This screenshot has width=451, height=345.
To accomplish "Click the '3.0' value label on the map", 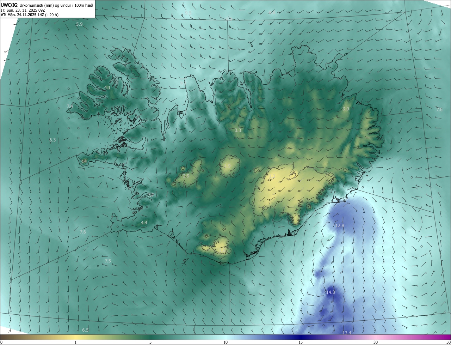I will coord(346,109).
